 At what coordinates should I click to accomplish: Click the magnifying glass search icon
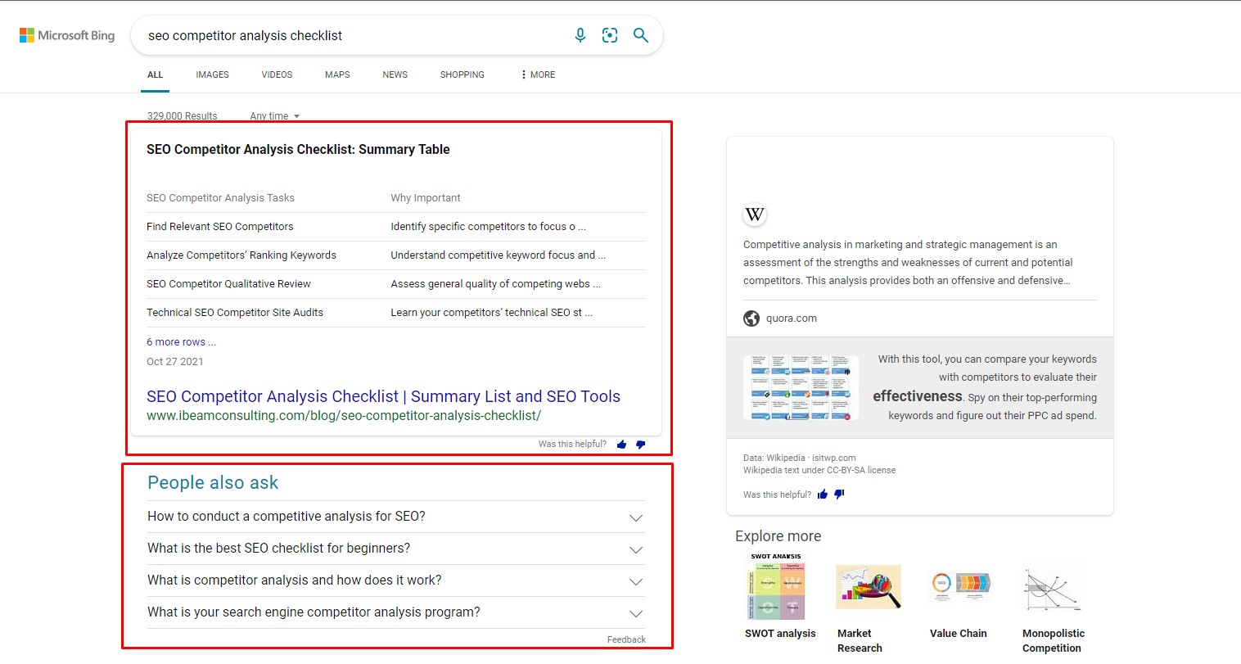click(641, 35)
